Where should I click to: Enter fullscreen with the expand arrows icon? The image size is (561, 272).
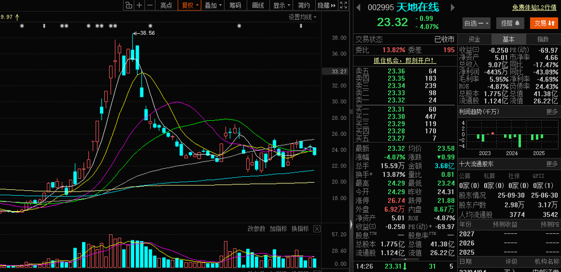[343, 5]
